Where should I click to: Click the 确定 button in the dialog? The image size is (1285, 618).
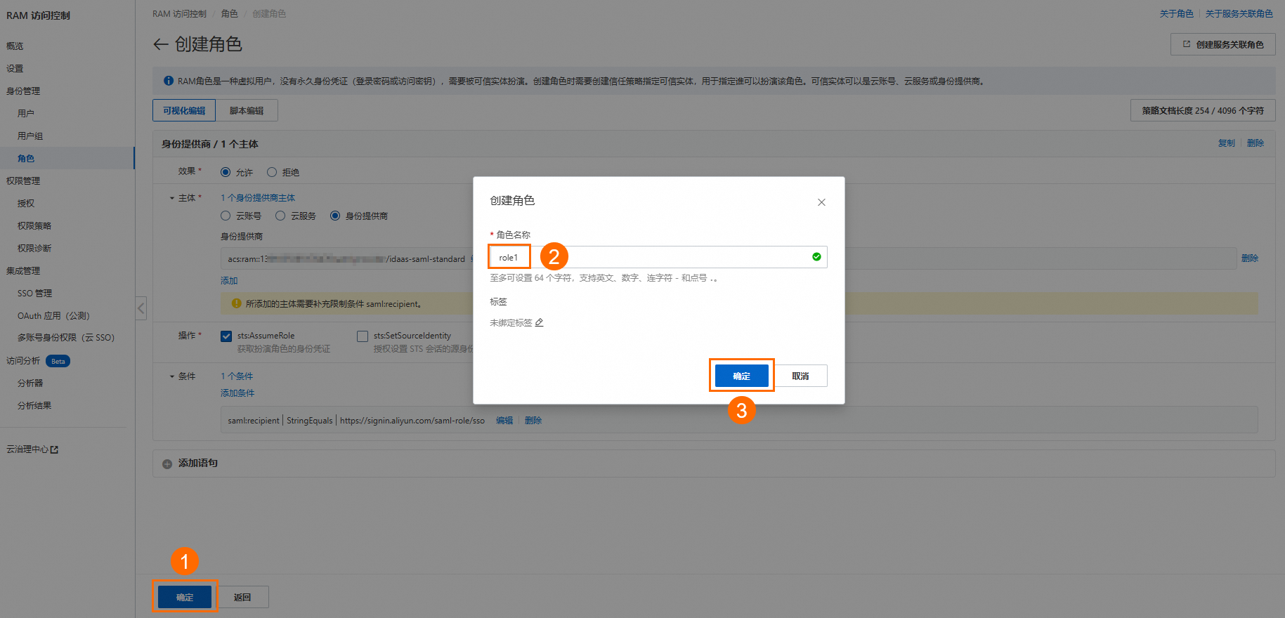741,376
